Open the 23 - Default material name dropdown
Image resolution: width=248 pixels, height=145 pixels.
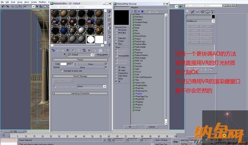[x=92, y=55]
